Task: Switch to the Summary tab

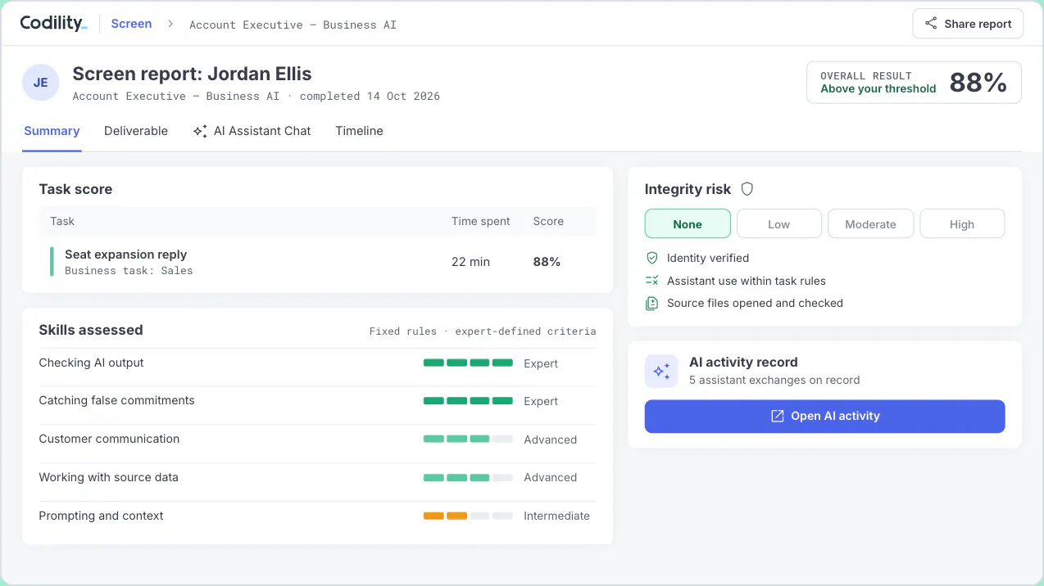Action: (52, 131)
